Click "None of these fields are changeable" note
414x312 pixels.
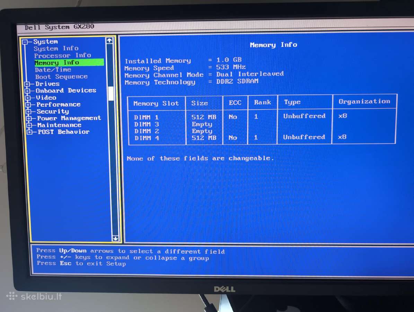coord(200,158)
